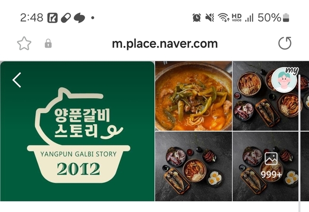
Task: Tap the padlock security icon
Action: 48,43
